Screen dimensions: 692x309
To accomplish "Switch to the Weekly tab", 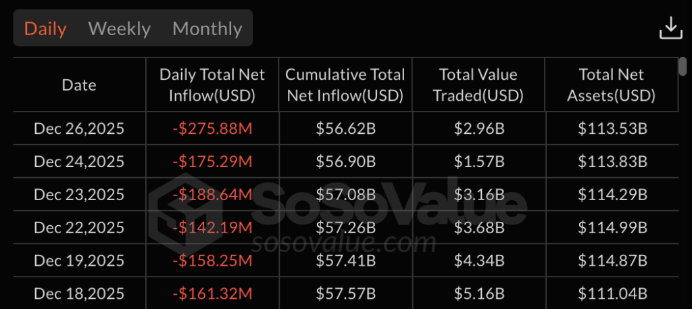I will 120,28.
